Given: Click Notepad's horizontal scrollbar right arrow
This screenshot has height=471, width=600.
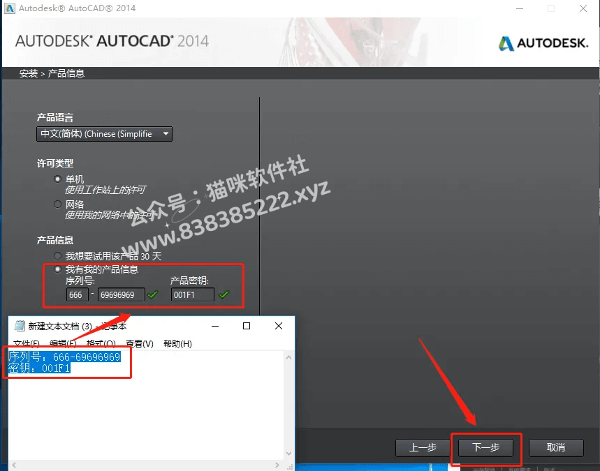Looking at the screenshot, I should tap(277, 465).
